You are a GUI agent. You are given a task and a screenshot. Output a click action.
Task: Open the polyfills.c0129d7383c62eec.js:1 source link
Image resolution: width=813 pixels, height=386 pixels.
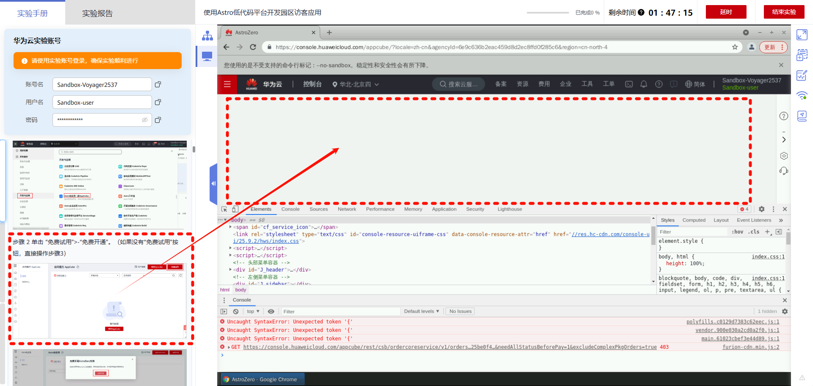pos(733,322)
